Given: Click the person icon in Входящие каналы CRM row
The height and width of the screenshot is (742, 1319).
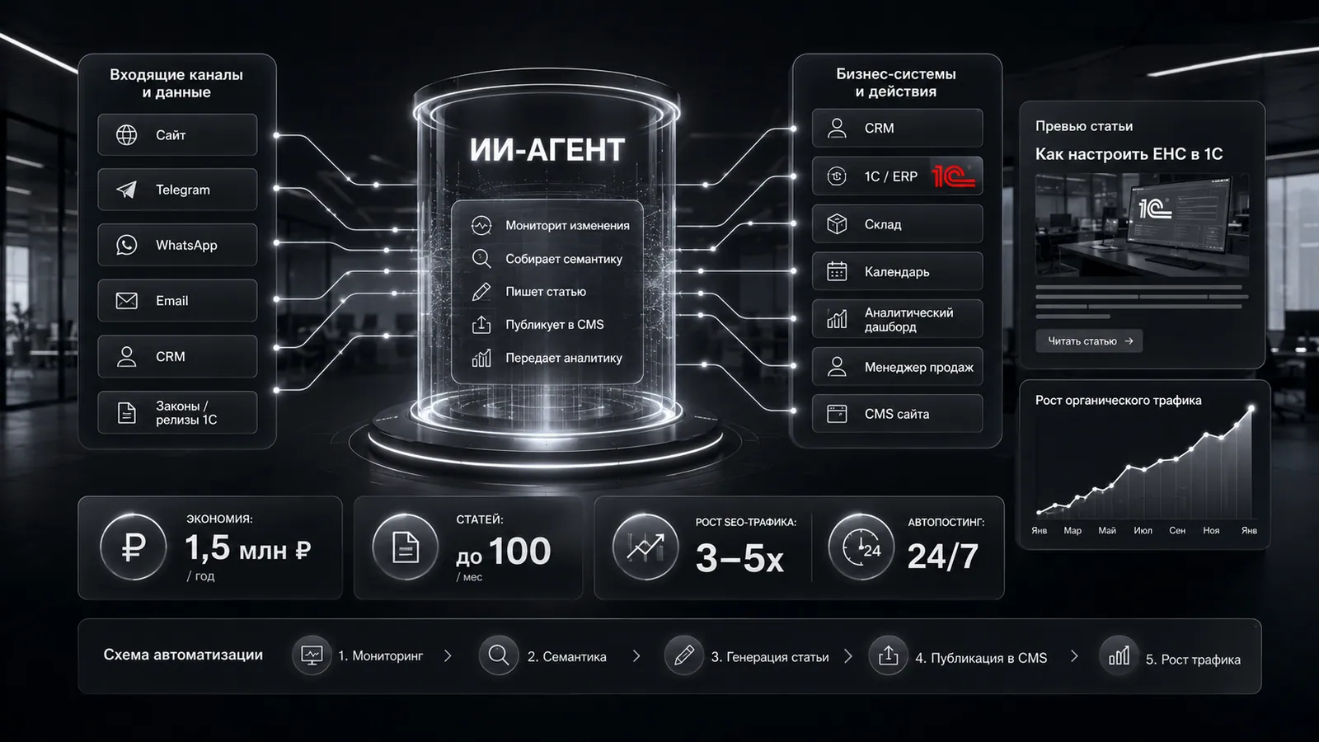Looking at the screenshot, I should pyautogui.click(x=127, y=356).
